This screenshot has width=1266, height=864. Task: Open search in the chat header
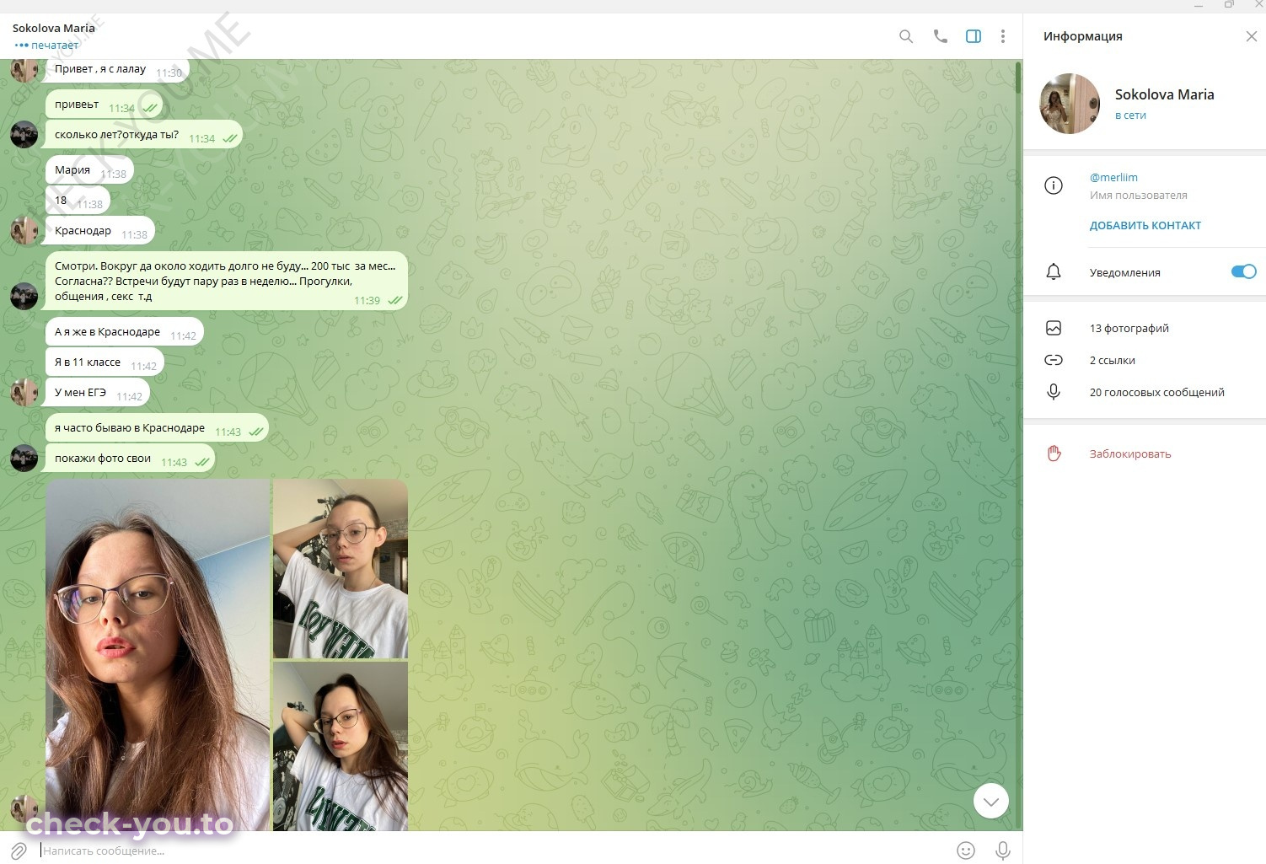[906, 36]
